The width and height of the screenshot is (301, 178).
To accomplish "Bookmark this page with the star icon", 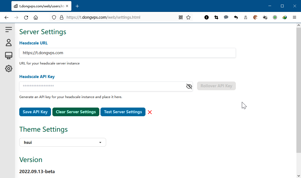I will [x=188, y=17].
